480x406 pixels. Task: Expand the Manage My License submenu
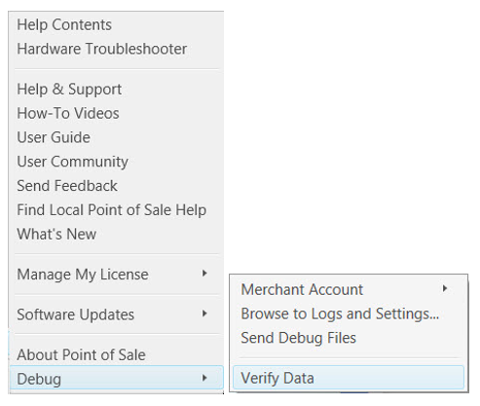click(x=116, y=275)
